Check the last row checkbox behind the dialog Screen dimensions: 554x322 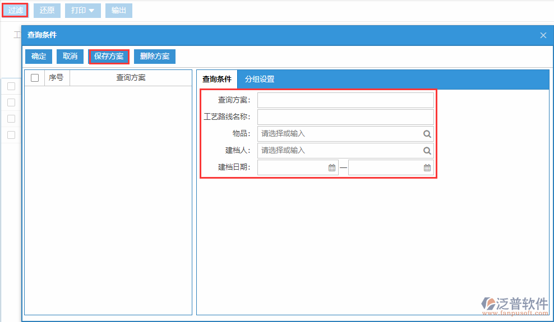coord(11,135)
